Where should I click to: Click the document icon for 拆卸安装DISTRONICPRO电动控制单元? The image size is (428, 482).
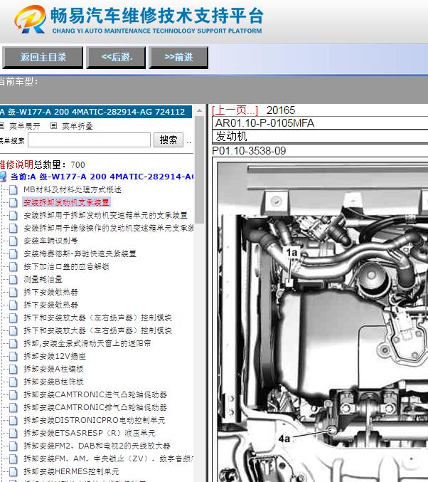click(14, 420)
